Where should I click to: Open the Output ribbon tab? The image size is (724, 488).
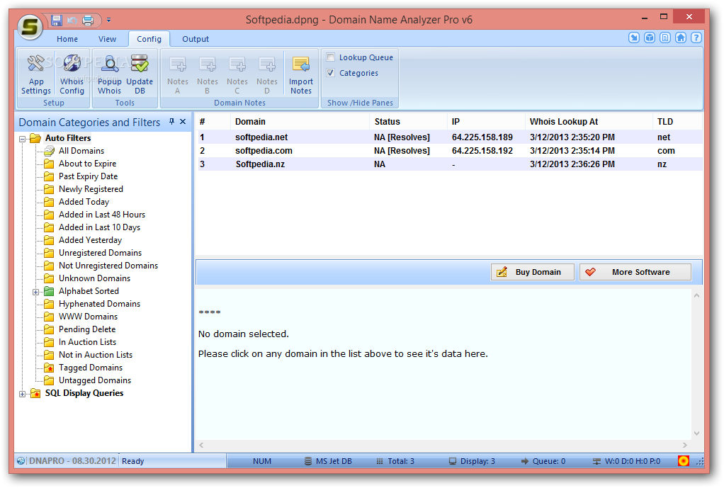196,39
